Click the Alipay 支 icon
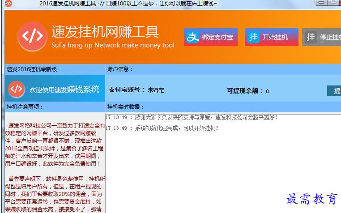Image resolution: width=341 pixels, height=213 pixels. tap(192, 37)
